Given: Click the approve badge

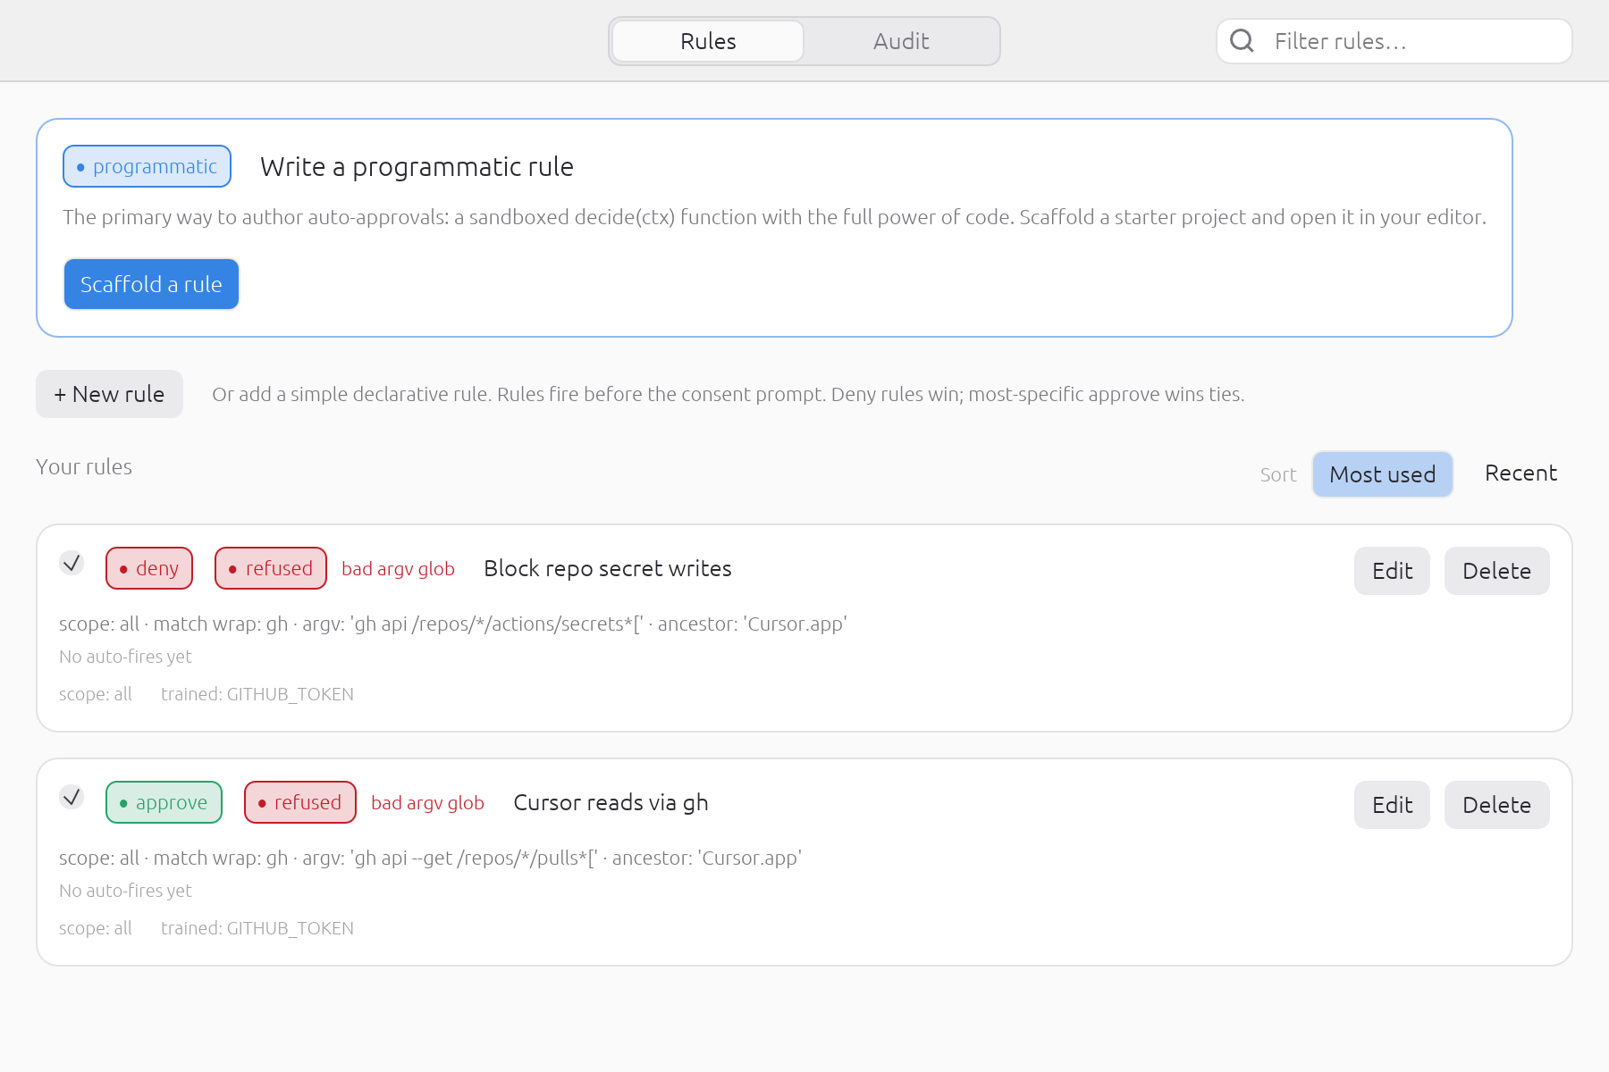Looking at the screenshot, I should (x=164, y=802).
